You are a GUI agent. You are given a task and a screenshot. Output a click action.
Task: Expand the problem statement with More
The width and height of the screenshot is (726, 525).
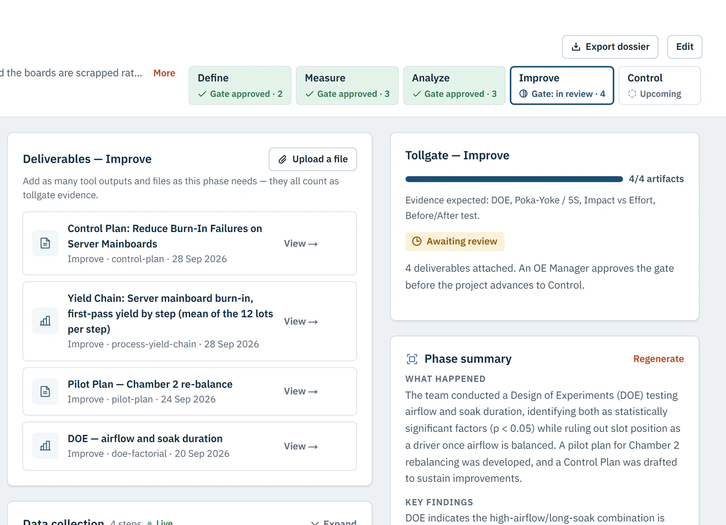point(164,73)
